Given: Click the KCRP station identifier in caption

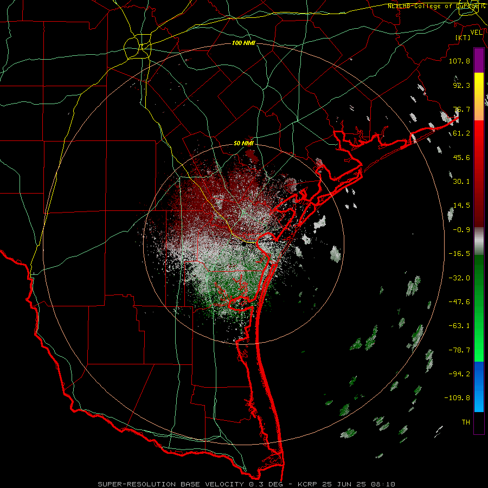Looking at the screenshot, I should (306, 484).
